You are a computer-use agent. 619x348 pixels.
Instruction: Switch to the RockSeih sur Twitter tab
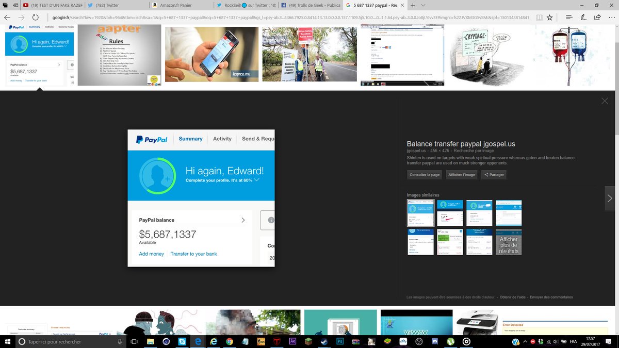[246, 5]
